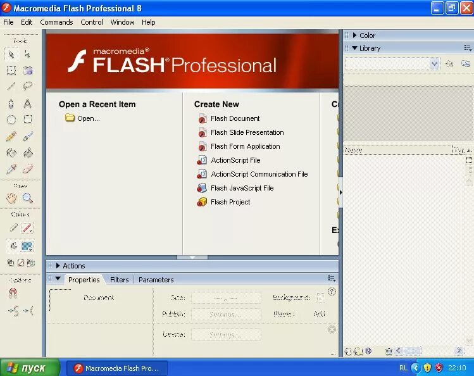
Task: Open the document Background color swatch
Action: pyautogui.click(x=320, y=298)
